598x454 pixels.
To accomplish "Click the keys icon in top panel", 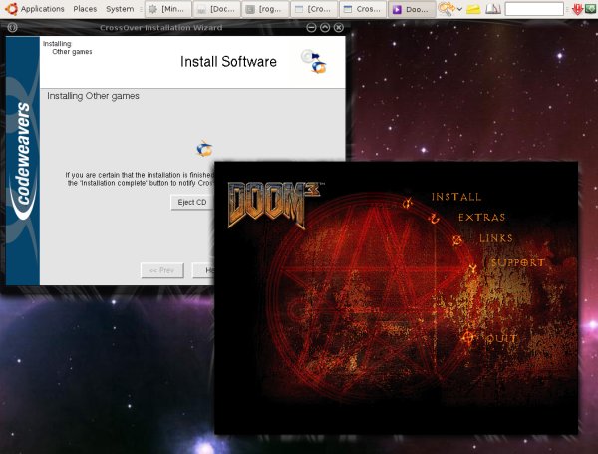I will coord(446,9).
